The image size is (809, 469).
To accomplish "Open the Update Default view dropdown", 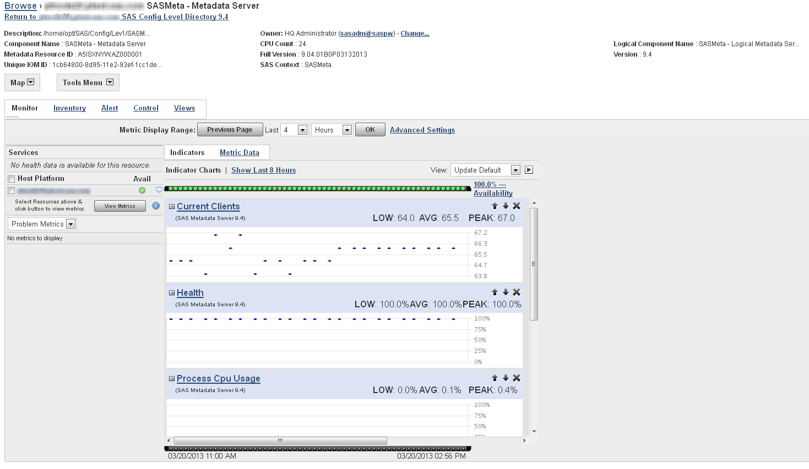I will point(514,170).
